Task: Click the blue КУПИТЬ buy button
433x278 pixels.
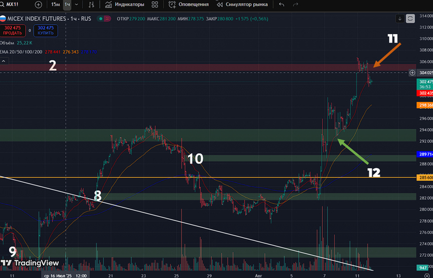Action: pyautogui.click(x=45, y=30)
